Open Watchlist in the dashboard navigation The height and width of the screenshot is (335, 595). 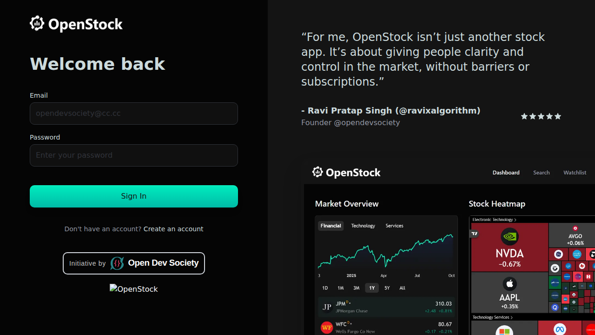click(575, 173)
